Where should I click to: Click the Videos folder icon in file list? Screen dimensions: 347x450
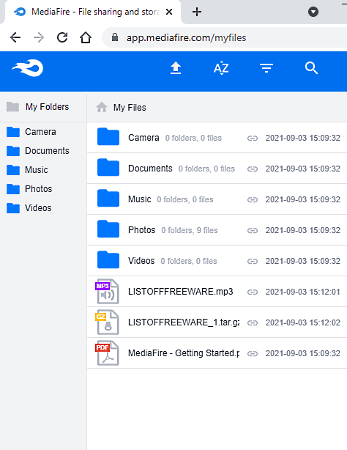pyautogui.click(x=108, y=259)
